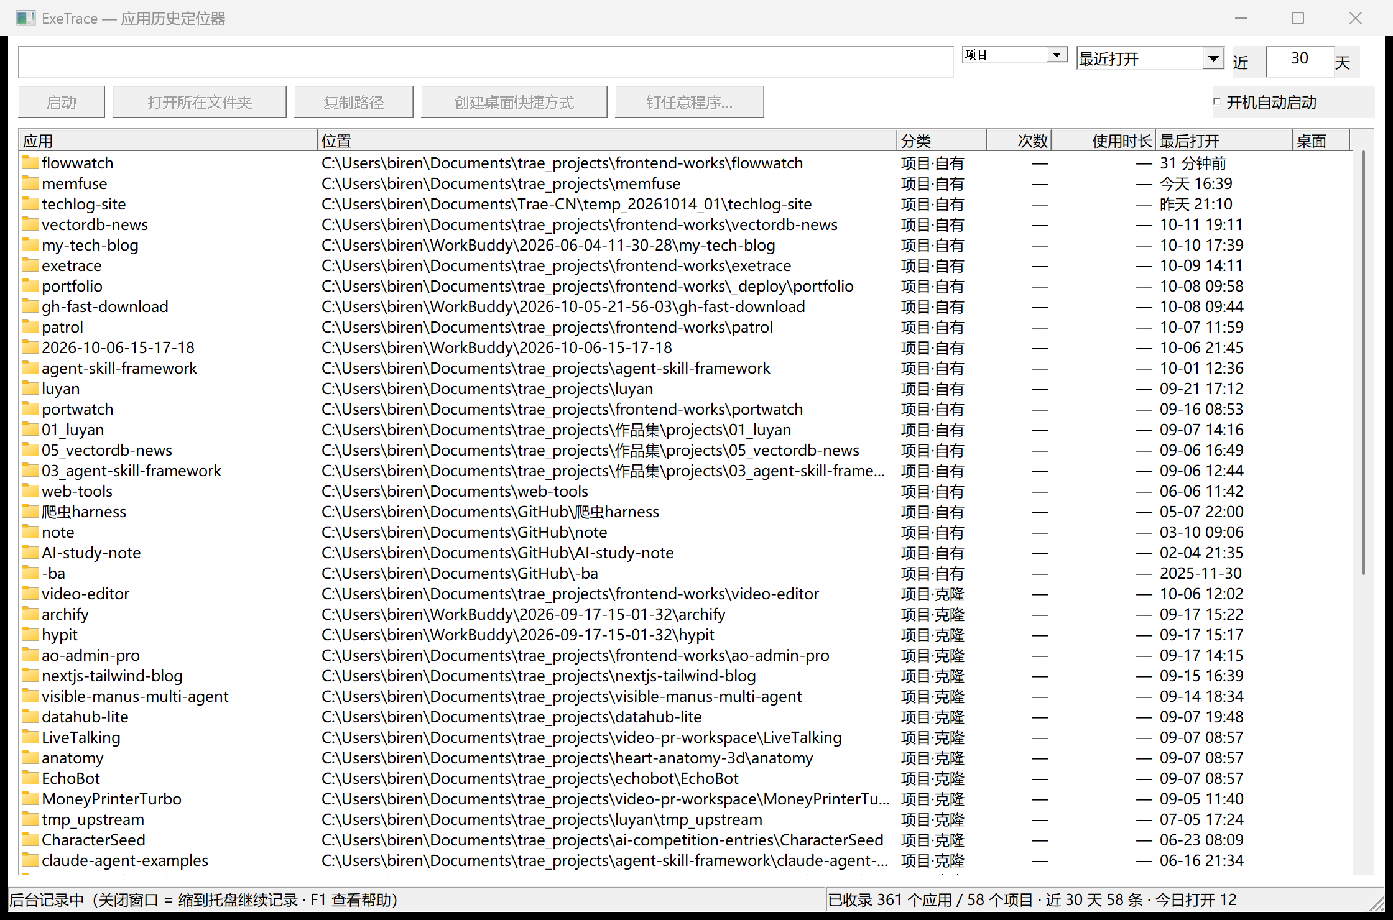Sort by the 使用时长 column header

pyautogui.click(x=1103, y=141)
